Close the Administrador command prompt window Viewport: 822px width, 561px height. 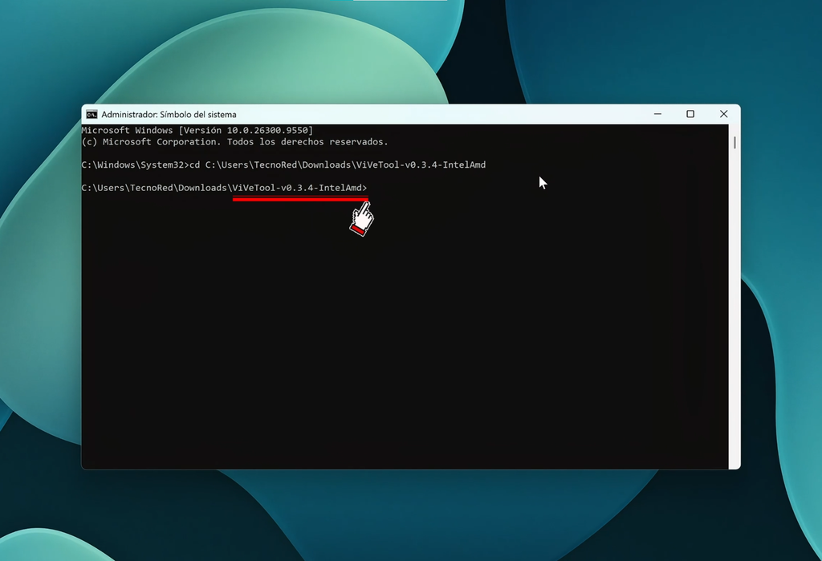coord(724,114)
